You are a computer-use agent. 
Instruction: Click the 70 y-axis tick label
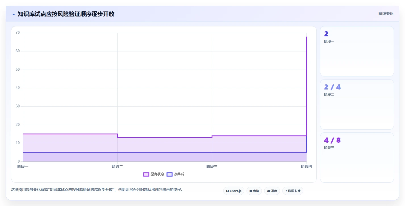point(18,33)
